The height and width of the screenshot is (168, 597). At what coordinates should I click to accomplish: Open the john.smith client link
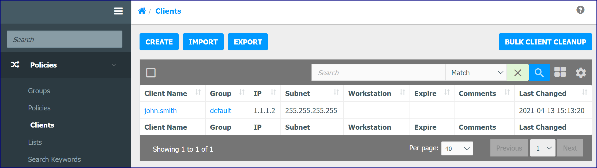point(160,110)
